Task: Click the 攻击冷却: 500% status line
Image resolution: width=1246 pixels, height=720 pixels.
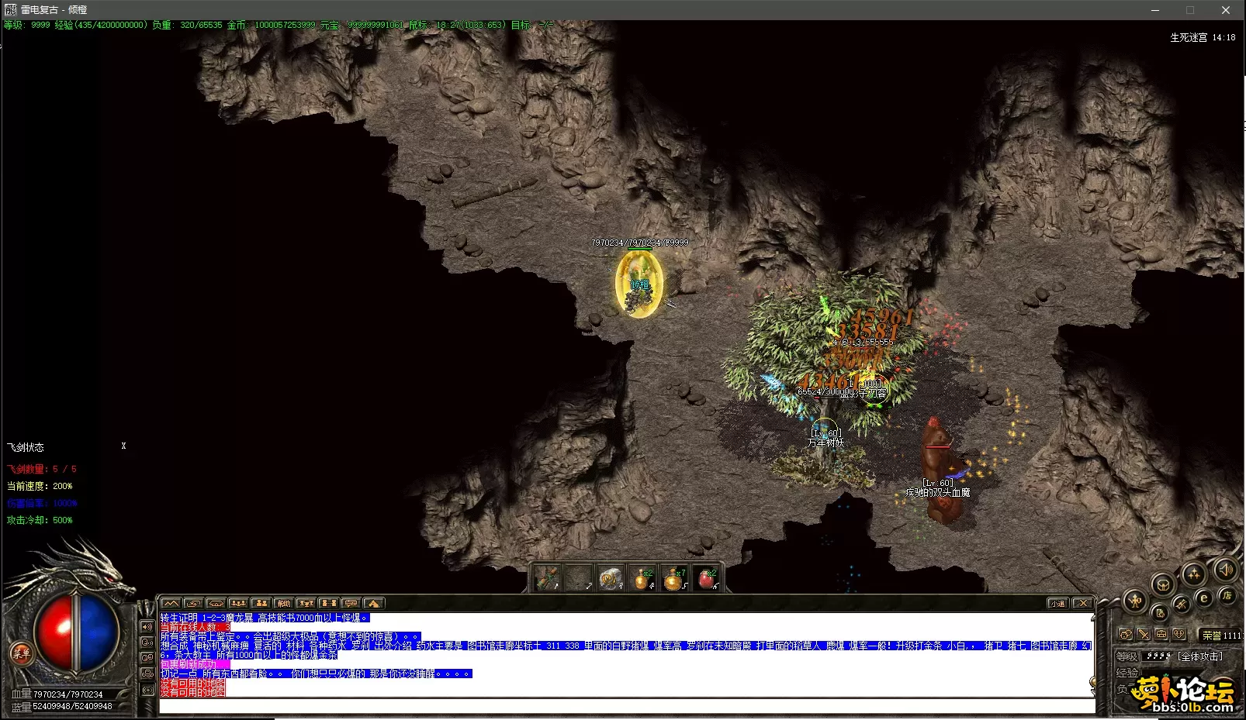Action: (x=40, y=520)
